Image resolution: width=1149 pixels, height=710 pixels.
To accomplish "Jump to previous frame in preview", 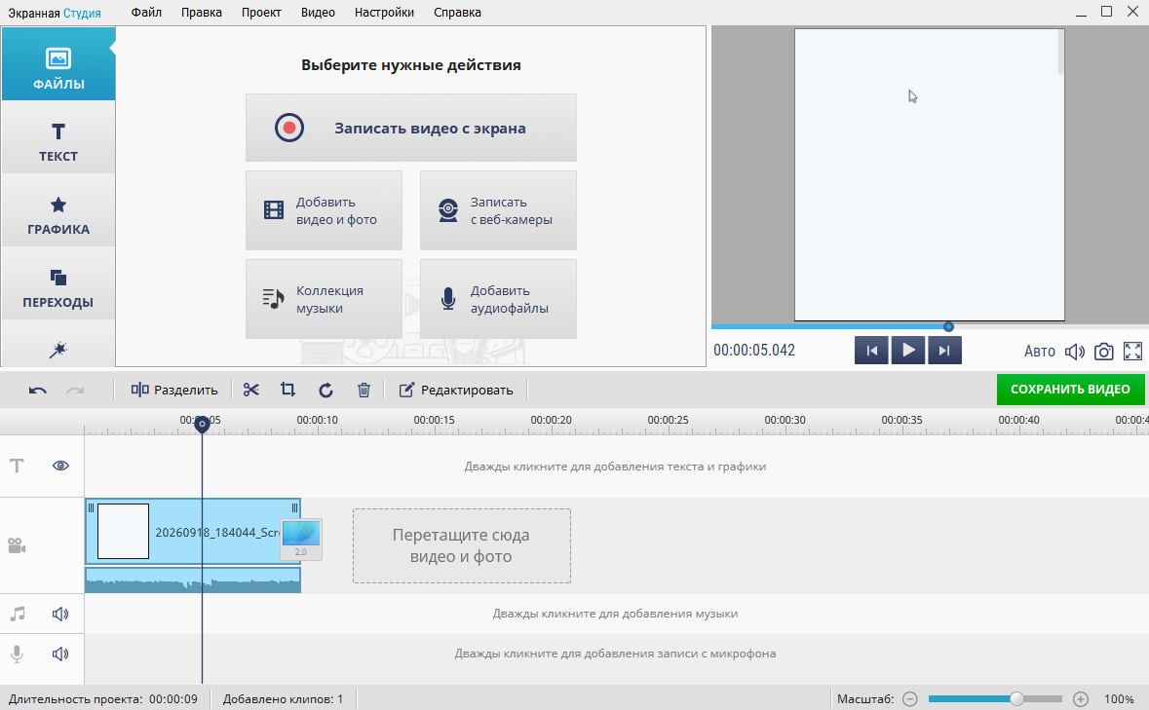I will (871, 351).
